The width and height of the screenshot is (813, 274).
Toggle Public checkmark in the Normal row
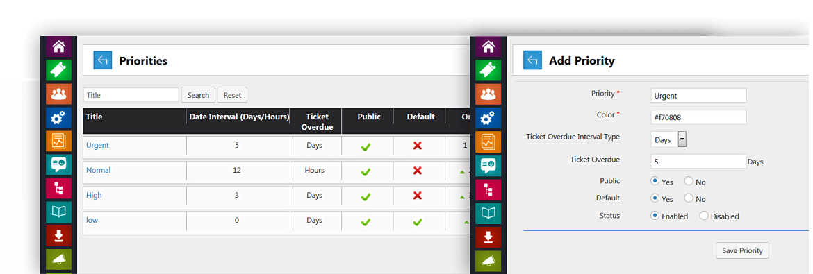366,172
